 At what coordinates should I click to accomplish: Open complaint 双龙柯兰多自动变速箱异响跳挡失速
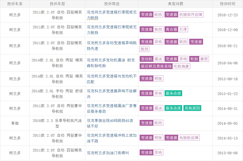click(111, 46)
